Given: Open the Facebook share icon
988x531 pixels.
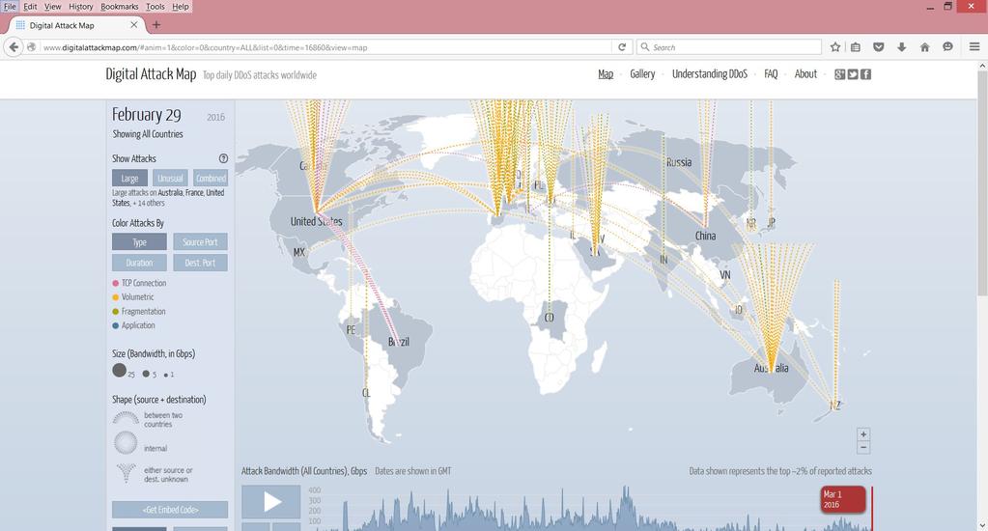Looking at the screenshot, I should [x=866, y=74].
